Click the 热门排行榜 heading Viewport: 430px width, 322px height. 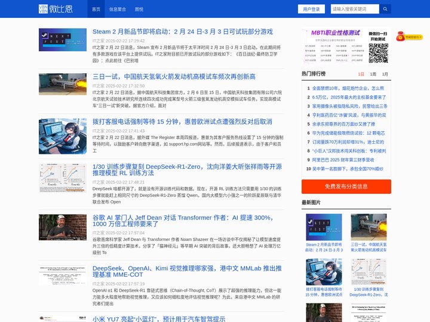pyautogui.click(x=314, y=74)
